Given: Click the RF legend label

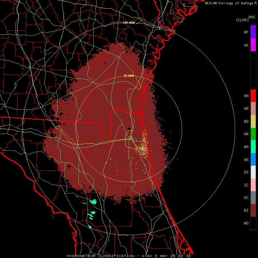Looking at the screenshot, I should click(x=246, y=32).
